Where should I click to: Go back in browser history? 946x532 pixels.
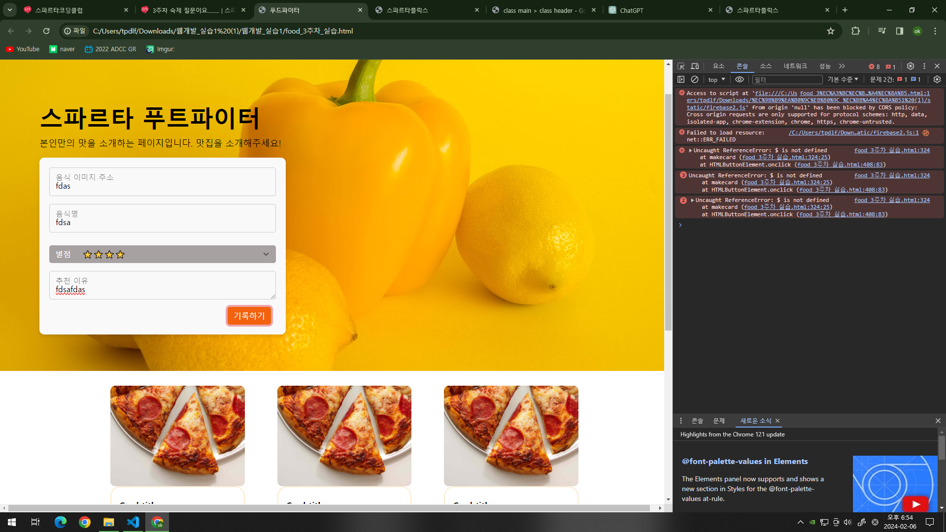coord(11,31)
